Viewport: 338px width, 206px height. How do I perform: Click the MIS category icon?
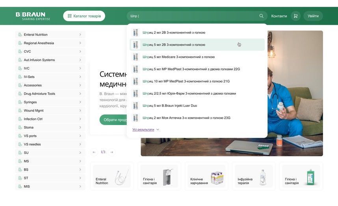click(20, 186)
